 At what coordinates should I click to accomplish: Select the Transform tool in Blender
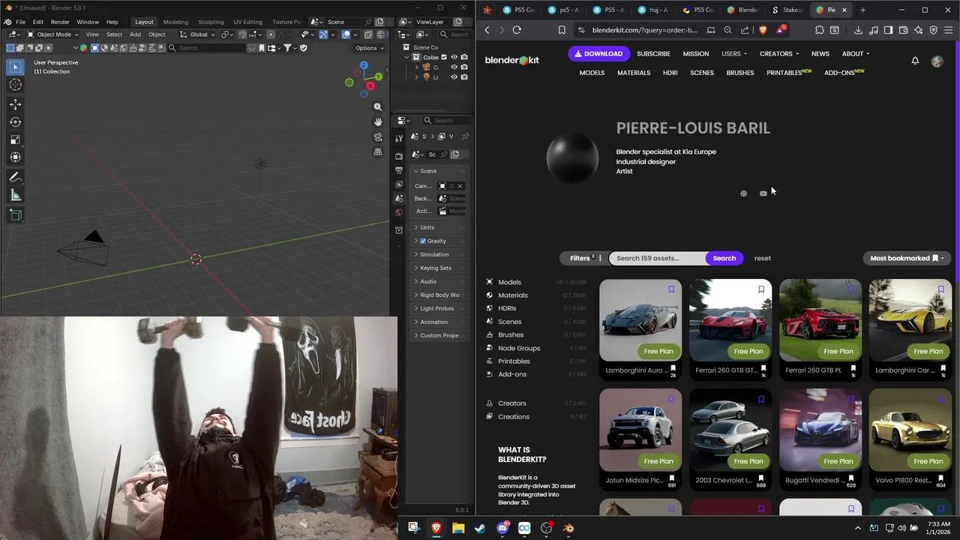click(x=15, y=157)
